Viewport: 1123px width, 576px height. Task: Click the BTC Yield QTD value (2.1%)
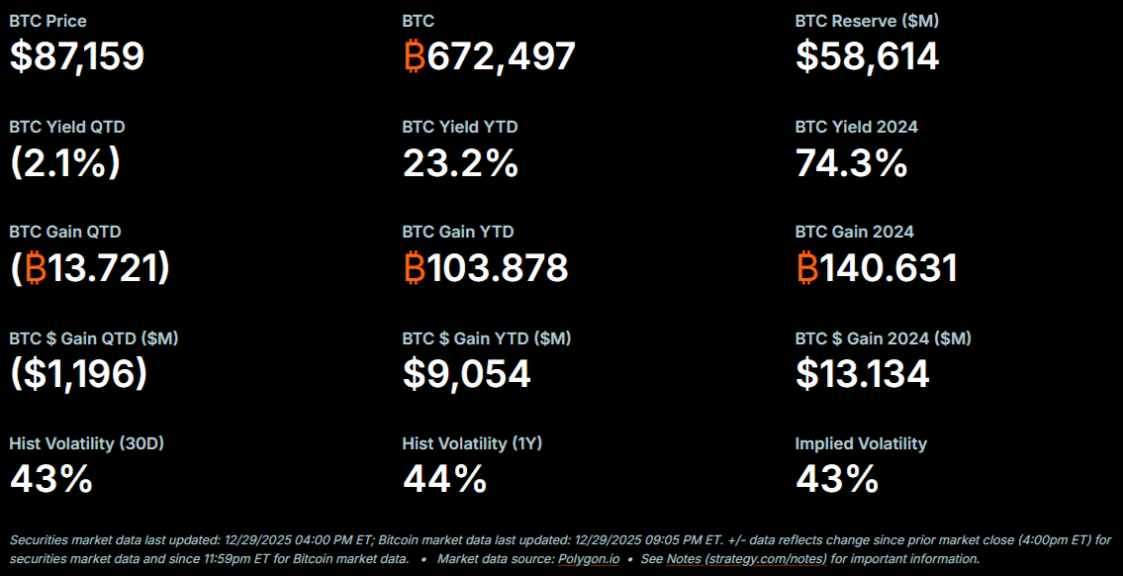click(65, 162)
